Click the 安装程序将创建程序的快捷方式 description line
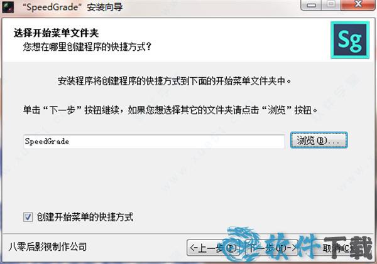Screen dimensions: 377x264 (175, 81)
